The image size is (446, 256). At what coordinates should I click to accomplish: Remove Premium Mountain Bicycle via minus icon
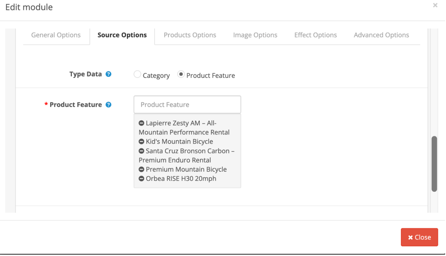tap(141, 170)
